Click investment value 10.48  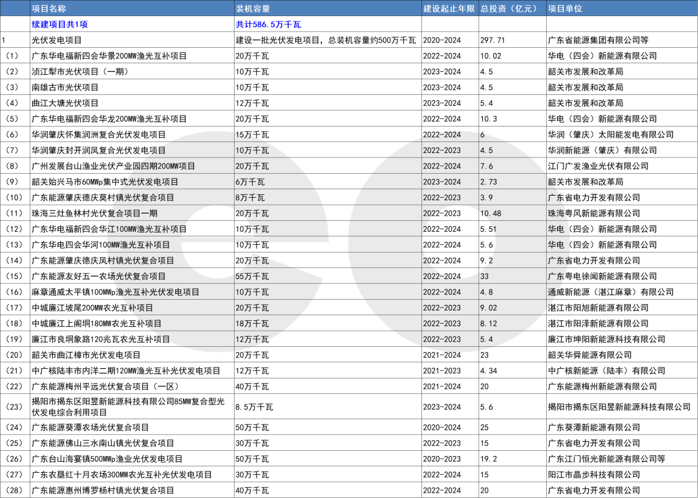[491, 213]
